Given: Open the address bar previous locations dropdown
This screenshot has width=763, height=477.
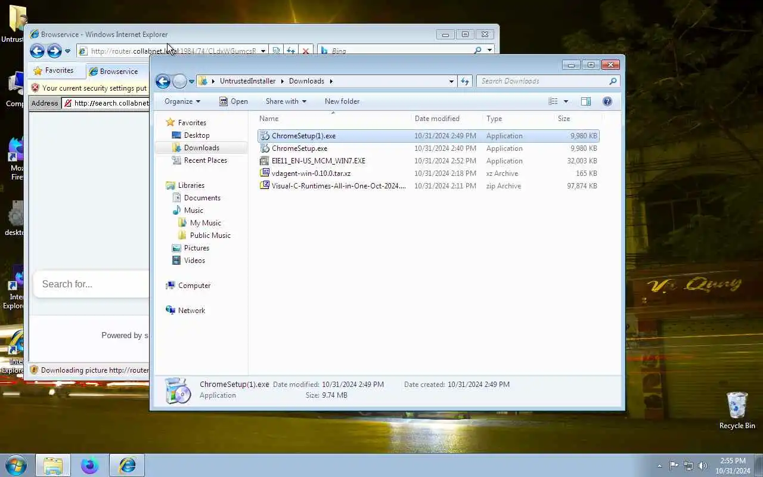Looking at the screenshot, I should tap(451, 81).
